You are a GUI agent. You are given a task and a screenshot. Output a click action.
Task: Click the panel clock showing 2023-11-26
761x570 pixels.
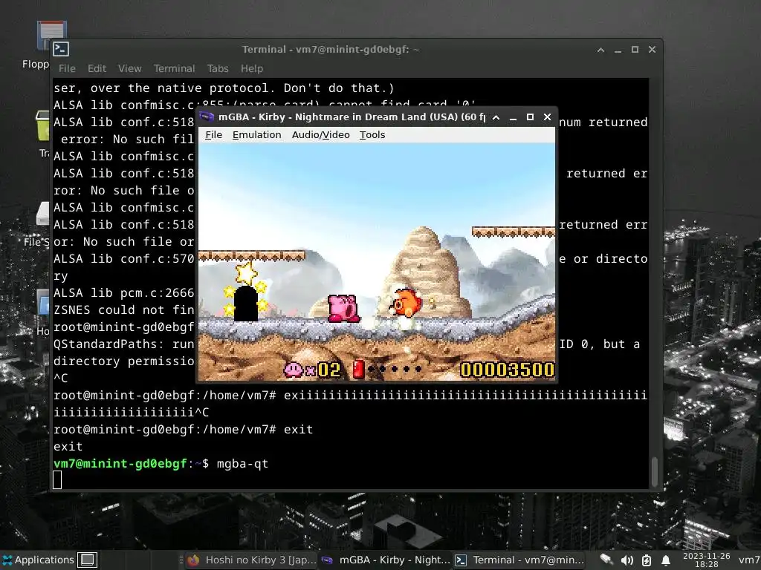point(706,560)
